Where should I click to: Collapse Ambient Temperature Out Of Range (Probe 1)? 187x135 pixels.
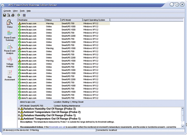pos(19,118)
